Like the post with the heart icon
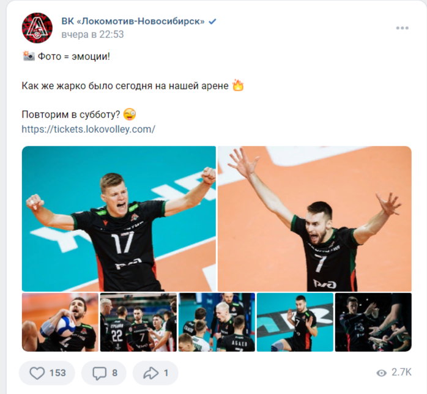427x394 pixels. pos(37,373)
